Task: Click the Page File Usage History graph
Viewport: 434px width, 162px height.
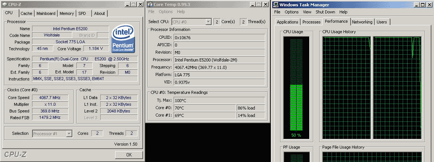Action: click(x=372, y=157)
